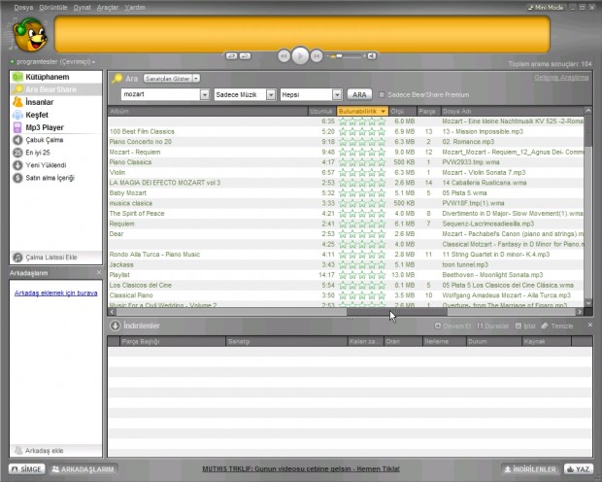Open the Görüntüle menu
The width and height of the screenshot is (602, 482).
(x=53, y=8)
